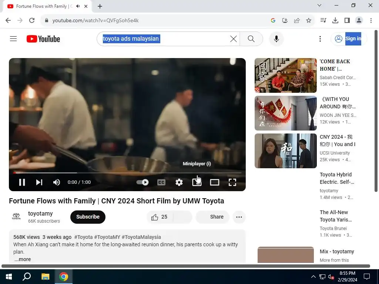379x284 pixels.
Task: Open the Windows Start menu
Action: click(x=9, y=277)
